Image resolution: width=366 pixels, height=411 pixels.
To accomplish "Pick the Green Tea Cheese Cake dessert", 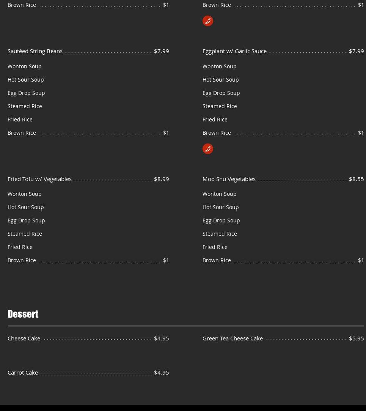I will pyautogui.click(x=232, y=338).
